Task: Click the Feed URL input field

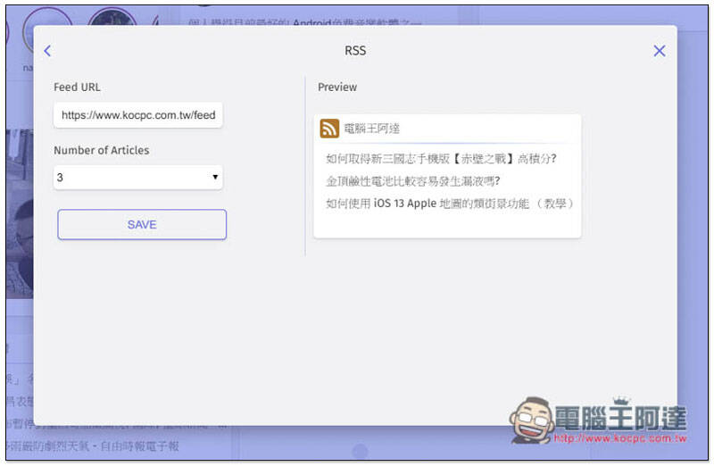Action: 138,115
